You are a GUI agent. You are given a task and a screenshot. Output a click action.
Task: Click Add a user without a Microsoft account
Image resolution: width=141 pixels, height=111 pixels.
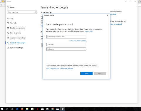[x=60, y=68]
